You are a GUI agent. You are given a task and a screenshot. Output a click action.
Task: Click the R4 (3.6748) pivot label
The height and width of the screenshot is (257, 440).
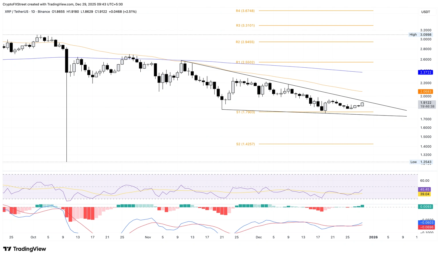[x=245, y=11]
